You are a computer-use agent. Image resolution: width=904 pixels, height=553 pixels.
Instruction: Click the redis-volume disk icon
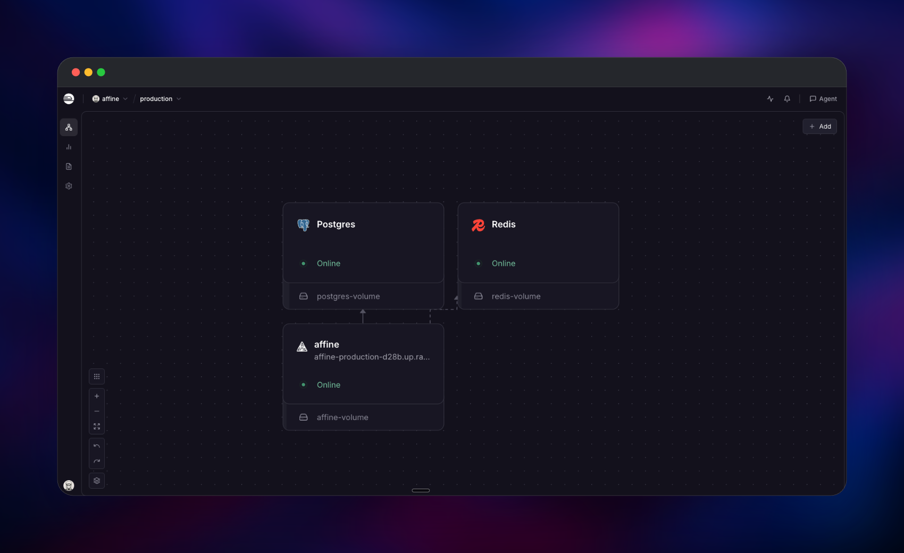[479, 296]
